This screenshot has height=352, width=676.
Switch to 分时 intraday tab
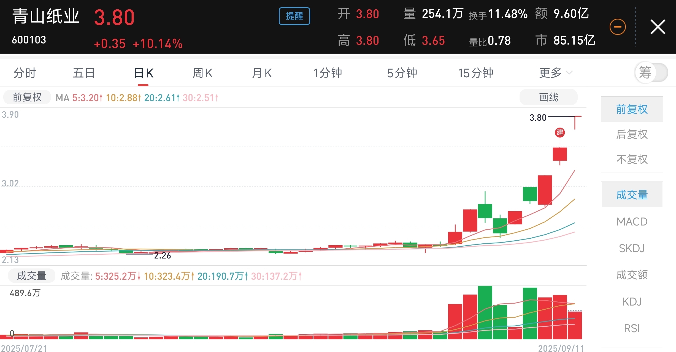point(25,73)
